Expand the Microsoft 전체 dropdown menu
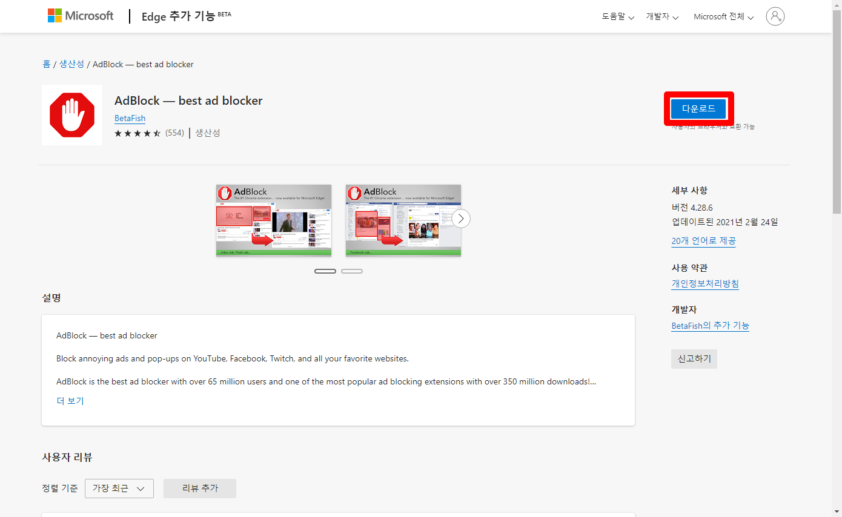This screenshot has width=842, height=517. (723, 17)
